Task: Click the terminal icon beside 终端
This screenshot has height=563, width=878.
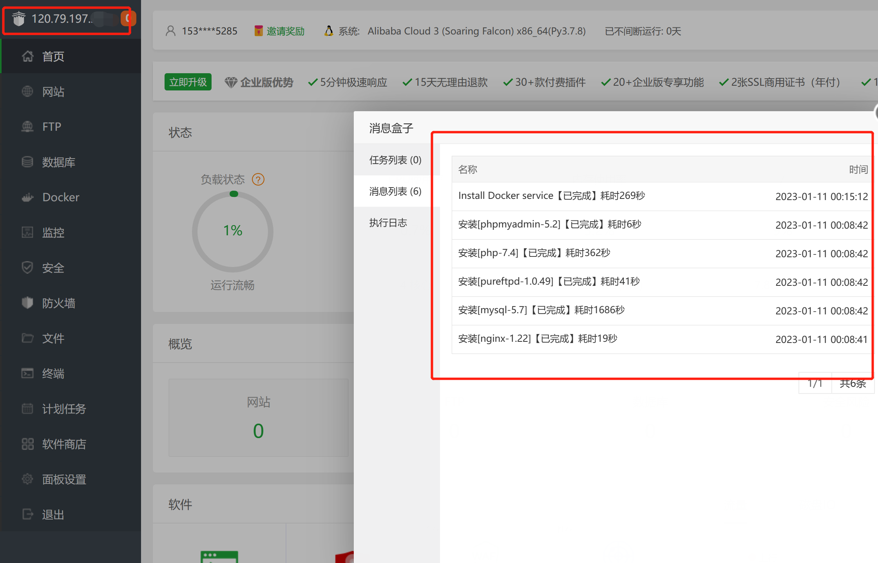Action: (27, 373)
